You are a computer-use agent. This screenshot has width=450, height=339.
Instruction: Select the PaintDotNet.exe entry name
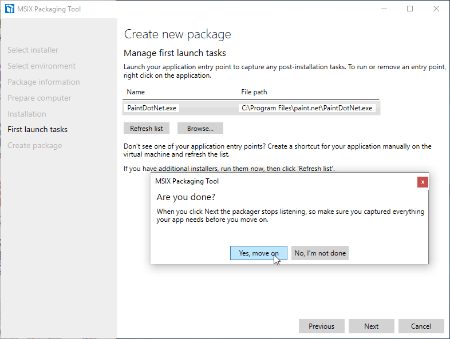[x=152, y=107]
